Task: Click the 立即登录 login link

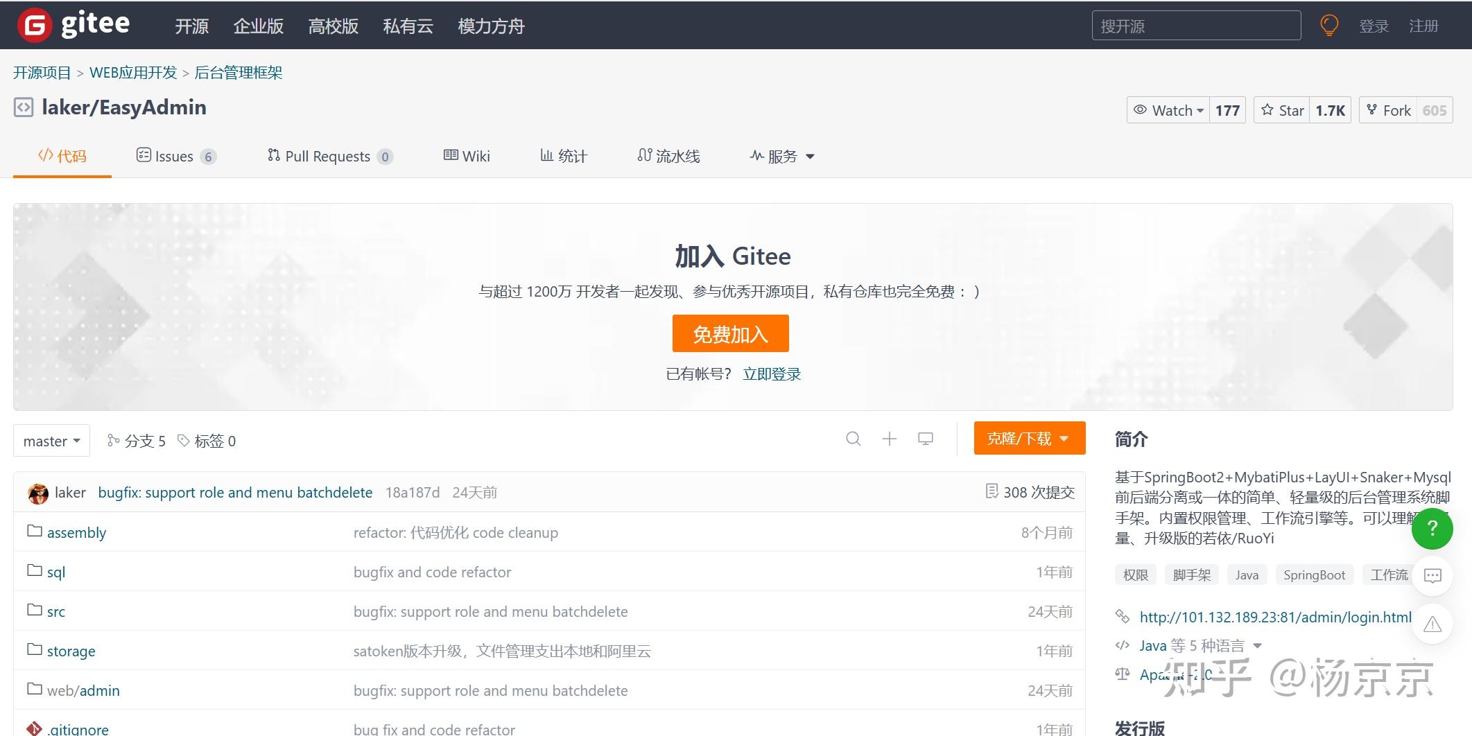Action: point(771,374)
